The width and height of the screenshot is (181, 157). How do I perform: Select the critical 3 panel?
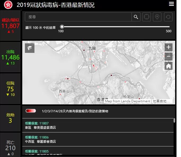[10, 118]
